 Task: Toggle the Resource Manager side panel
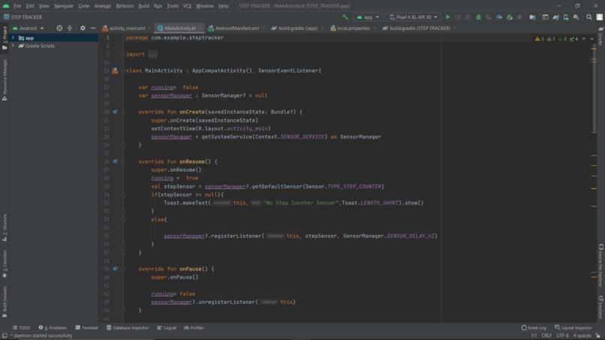click(x=5, y=80)
